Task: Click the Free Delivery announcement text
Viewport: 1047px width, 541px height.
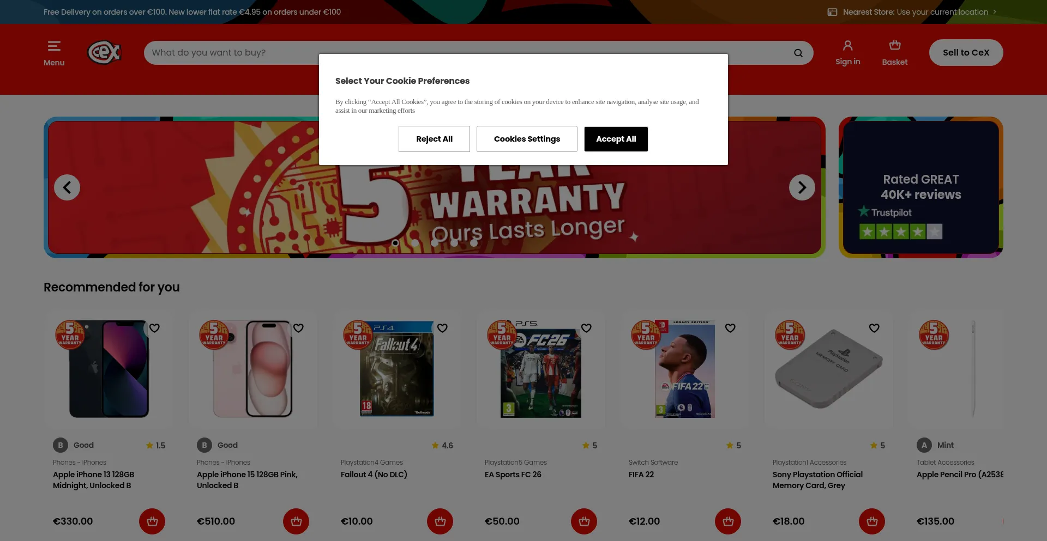Action: click(x=192, y=12)
